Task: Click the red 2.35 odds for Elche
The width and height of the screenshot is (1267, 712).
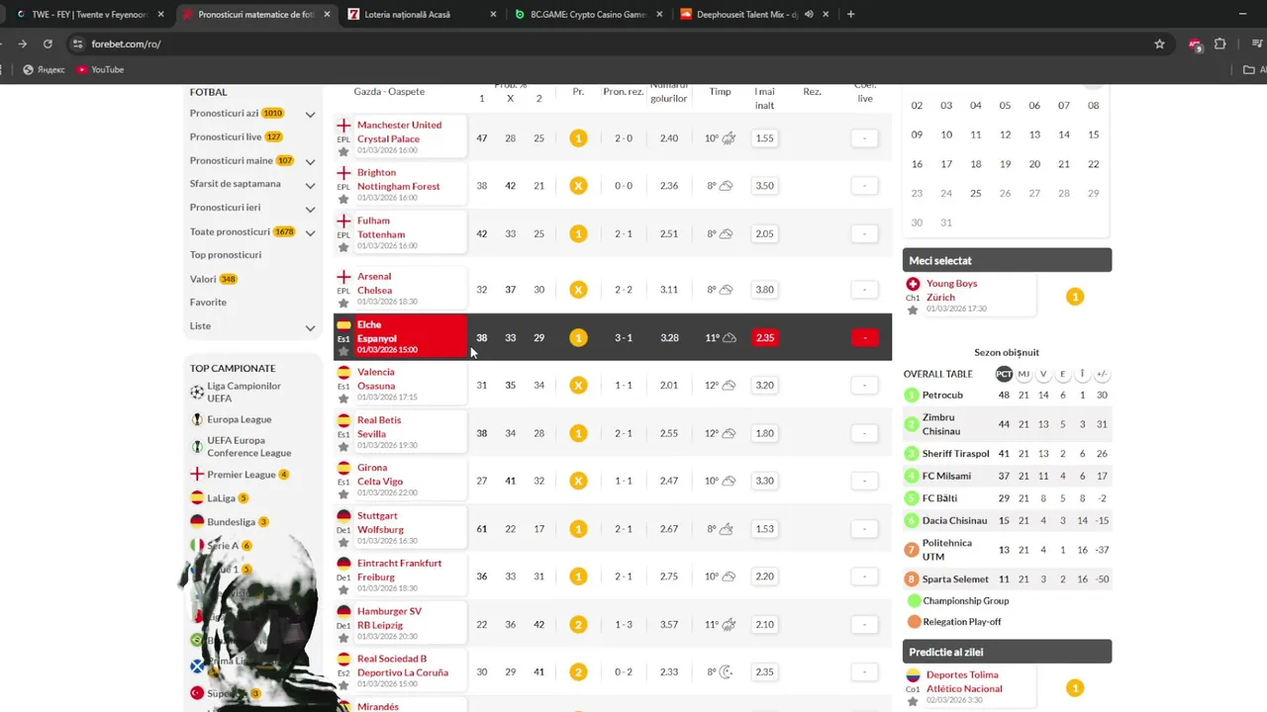Action: point(764,337)
